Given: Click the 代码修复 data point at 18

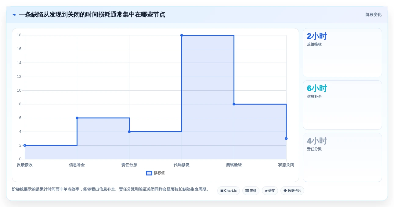Looking at the screenshot, I should coord(182,35).
